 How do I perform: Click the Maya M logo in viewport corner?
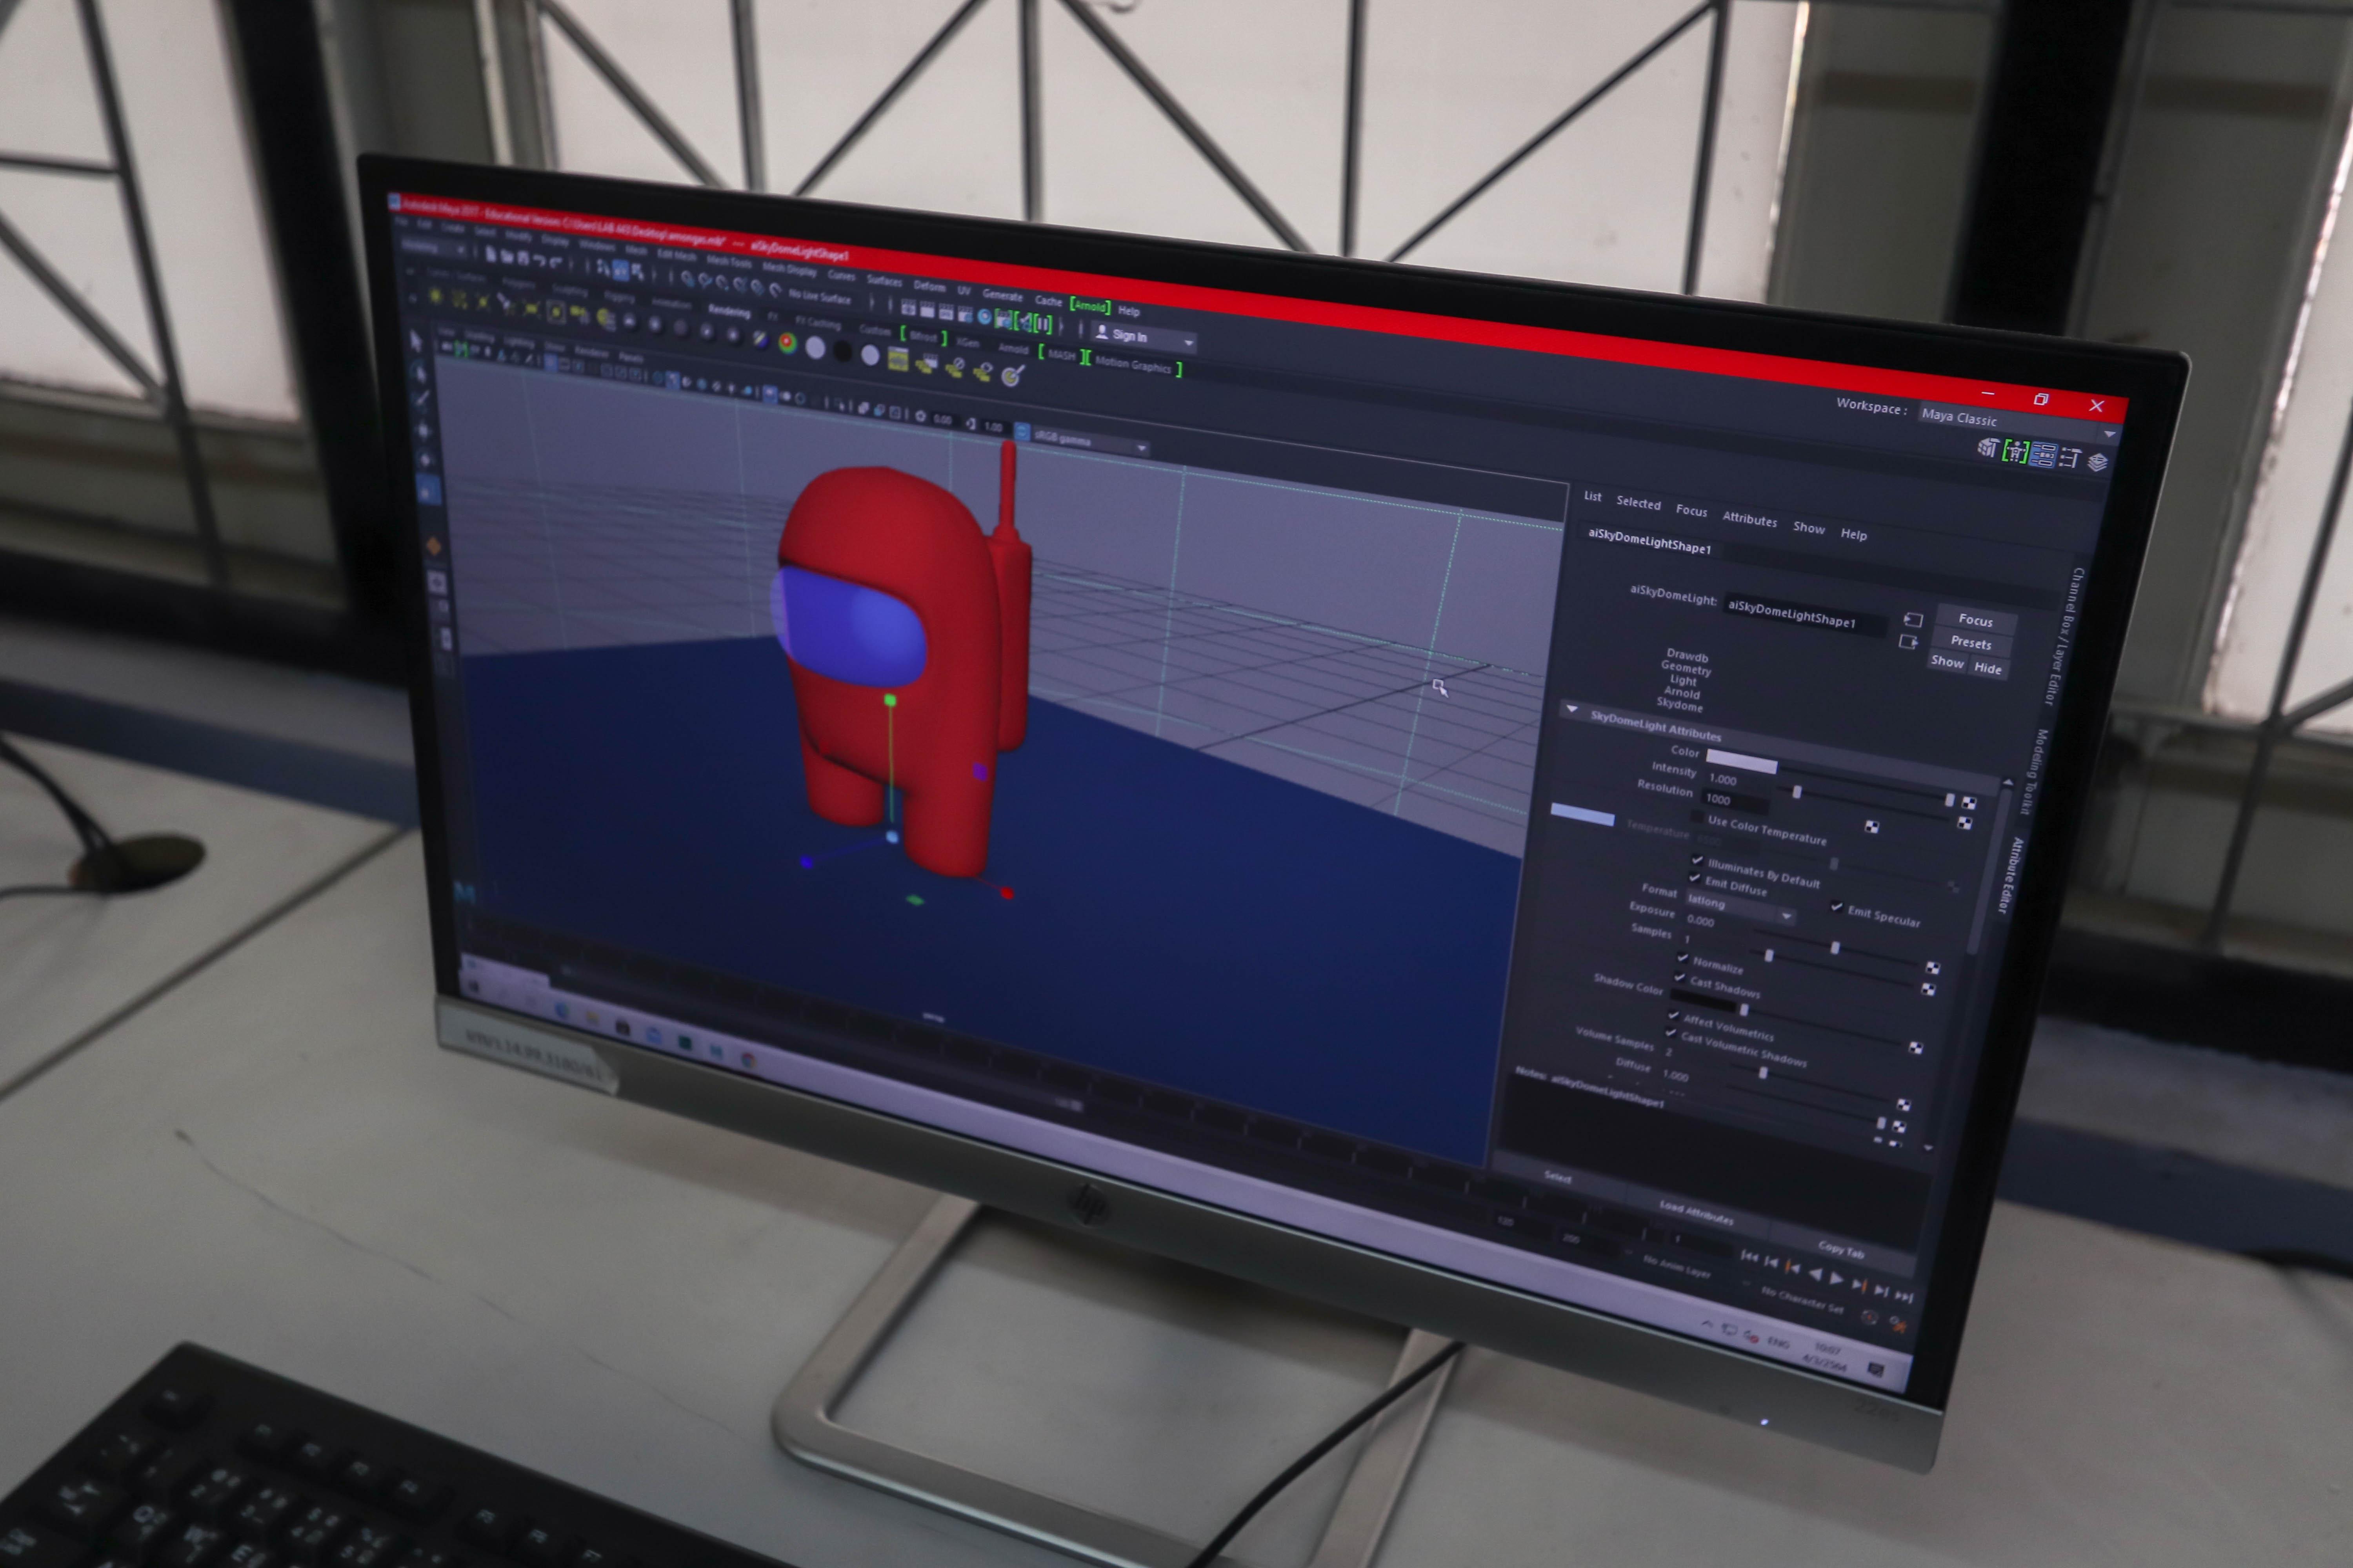point(464,892)
